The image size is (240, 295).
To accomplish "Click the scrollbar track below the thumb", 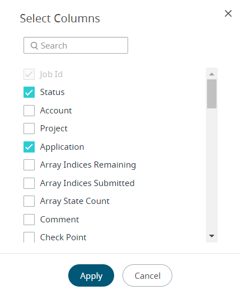I will [211, 169].
